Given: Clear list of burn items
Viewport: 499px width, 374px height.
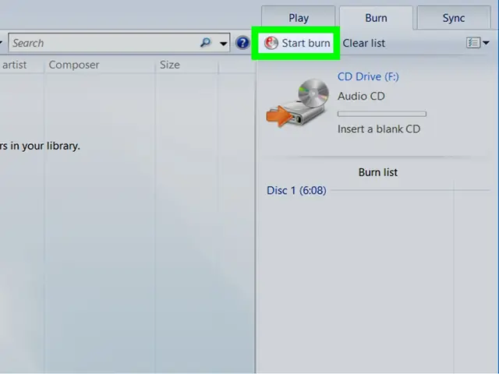Looking at the screenshot, I should tap(364, 44).
